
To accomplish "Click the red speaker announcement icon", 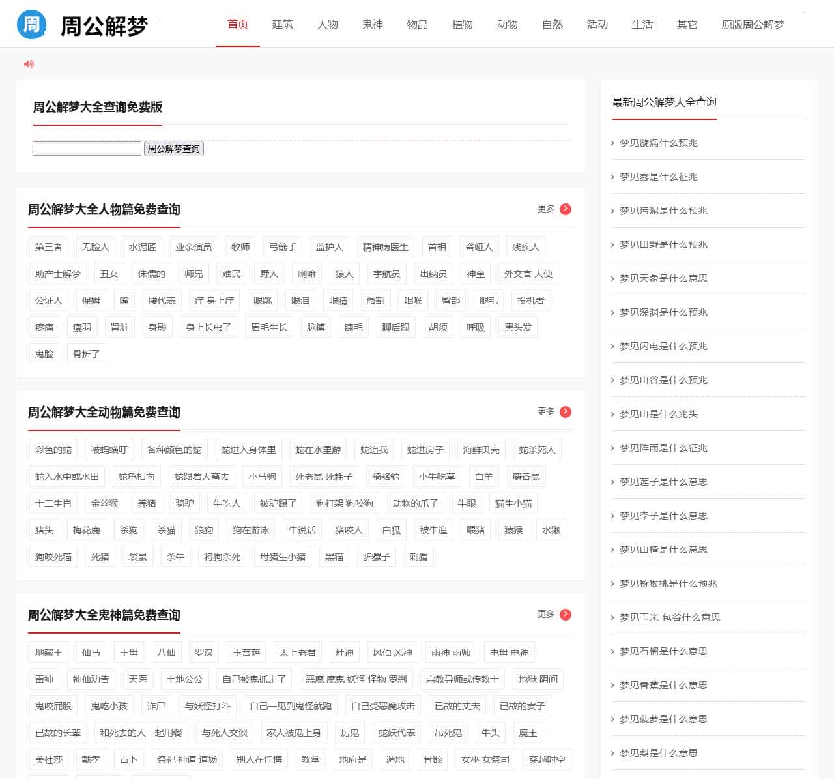I will [x=29, y=64].
